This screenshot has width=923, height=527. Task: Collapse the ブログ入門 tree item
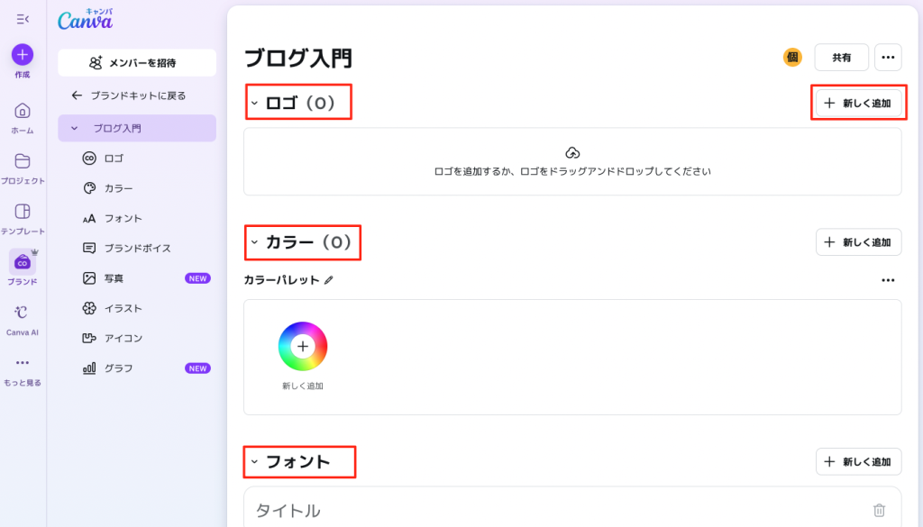coord(74,128)
